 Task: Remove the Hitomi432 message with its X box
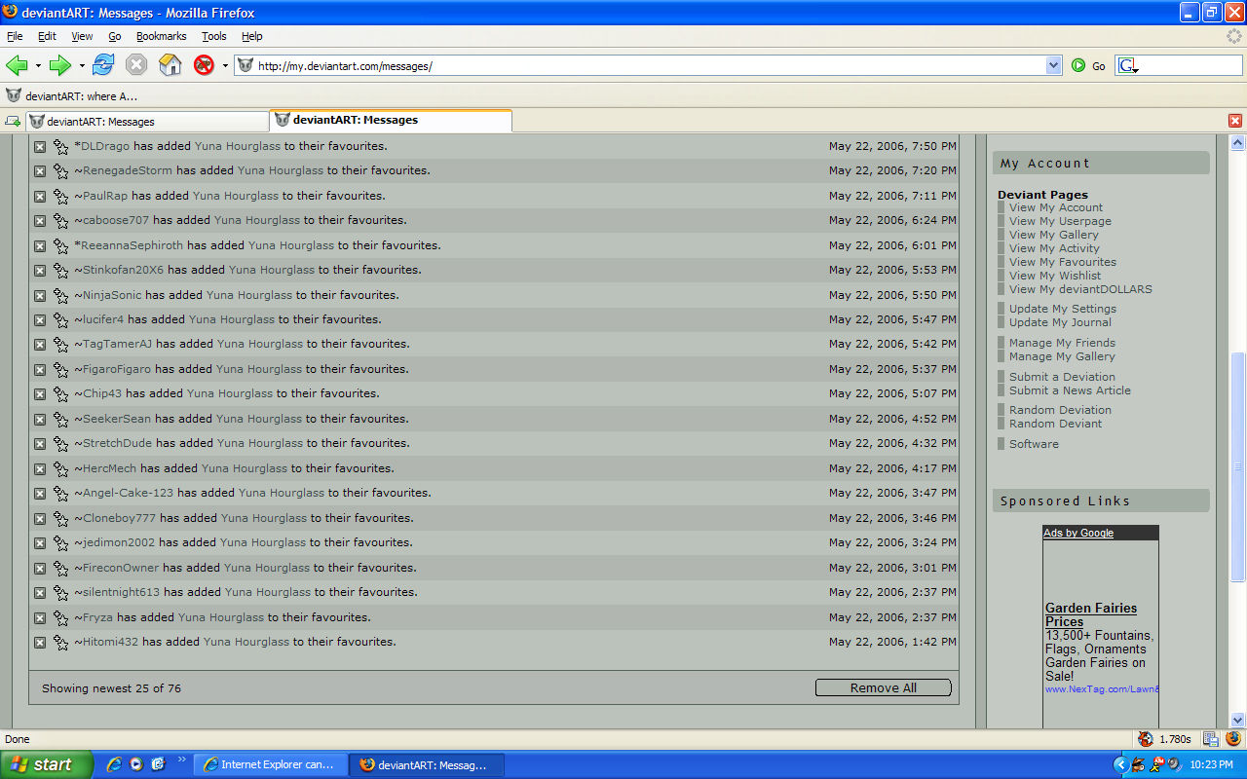point(40,643)
